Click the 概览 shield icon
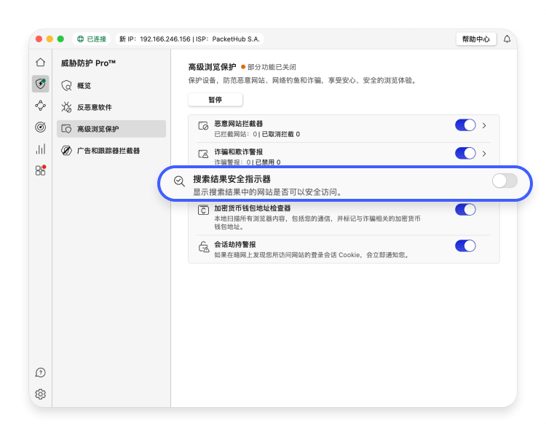546x437 pixels. pos(66,86)
